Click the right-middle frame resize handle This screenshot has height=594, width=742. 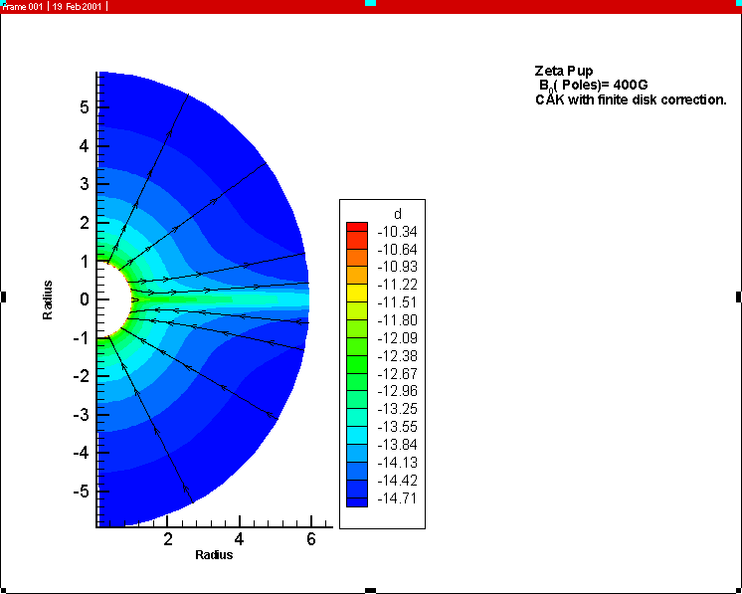click(738, 297)
